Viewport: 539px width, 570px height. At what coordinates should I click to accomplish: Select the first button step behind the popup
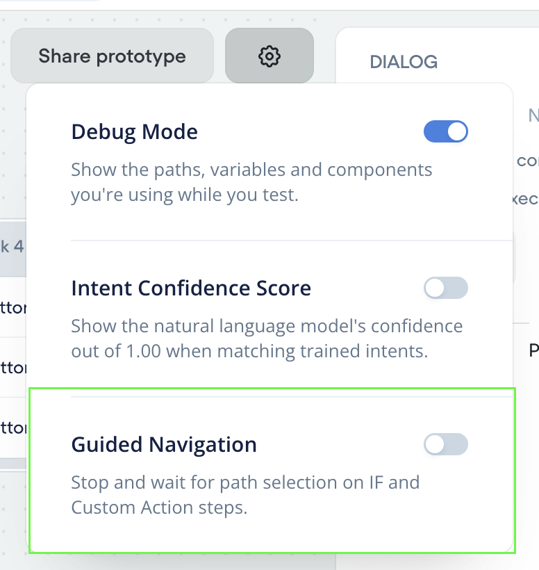click(x=13, y=308)
